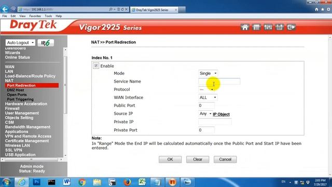
Task: Click the Clear button
Action: tap(198, 159)
